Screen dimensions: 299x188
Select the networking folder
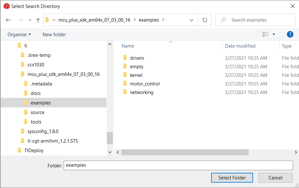[x=141, y=92]
